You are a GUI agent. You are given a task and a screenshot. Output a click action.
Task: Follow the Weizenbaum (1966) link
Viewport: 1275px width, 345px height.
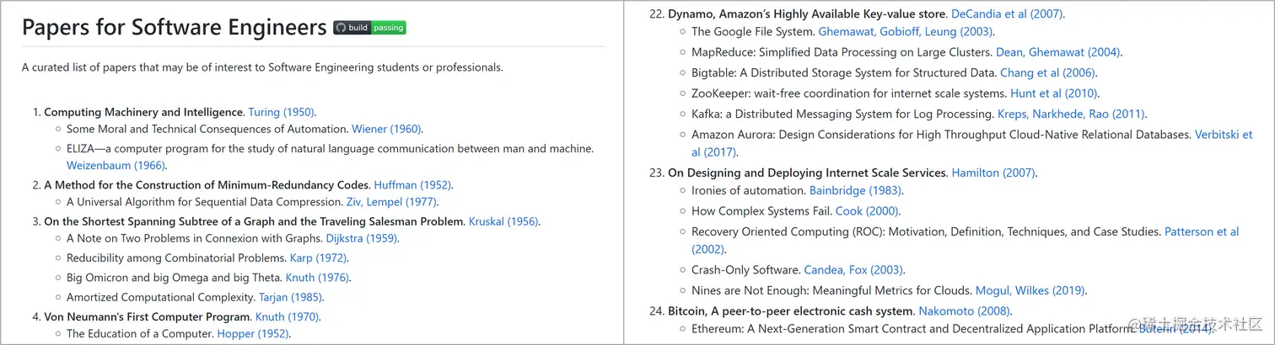pyautogui.click(x=116, y=165)
